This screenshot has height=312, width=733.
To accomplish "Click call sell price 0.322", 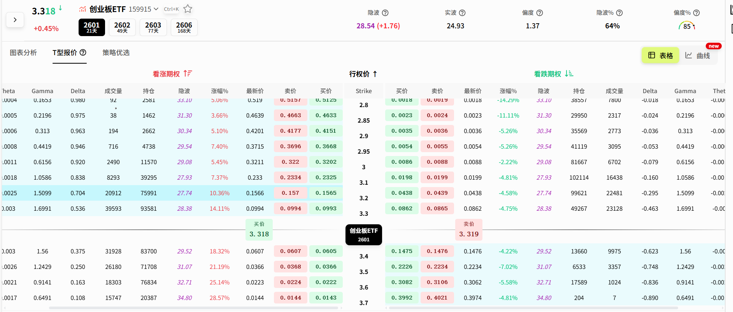I will [291, 162].
